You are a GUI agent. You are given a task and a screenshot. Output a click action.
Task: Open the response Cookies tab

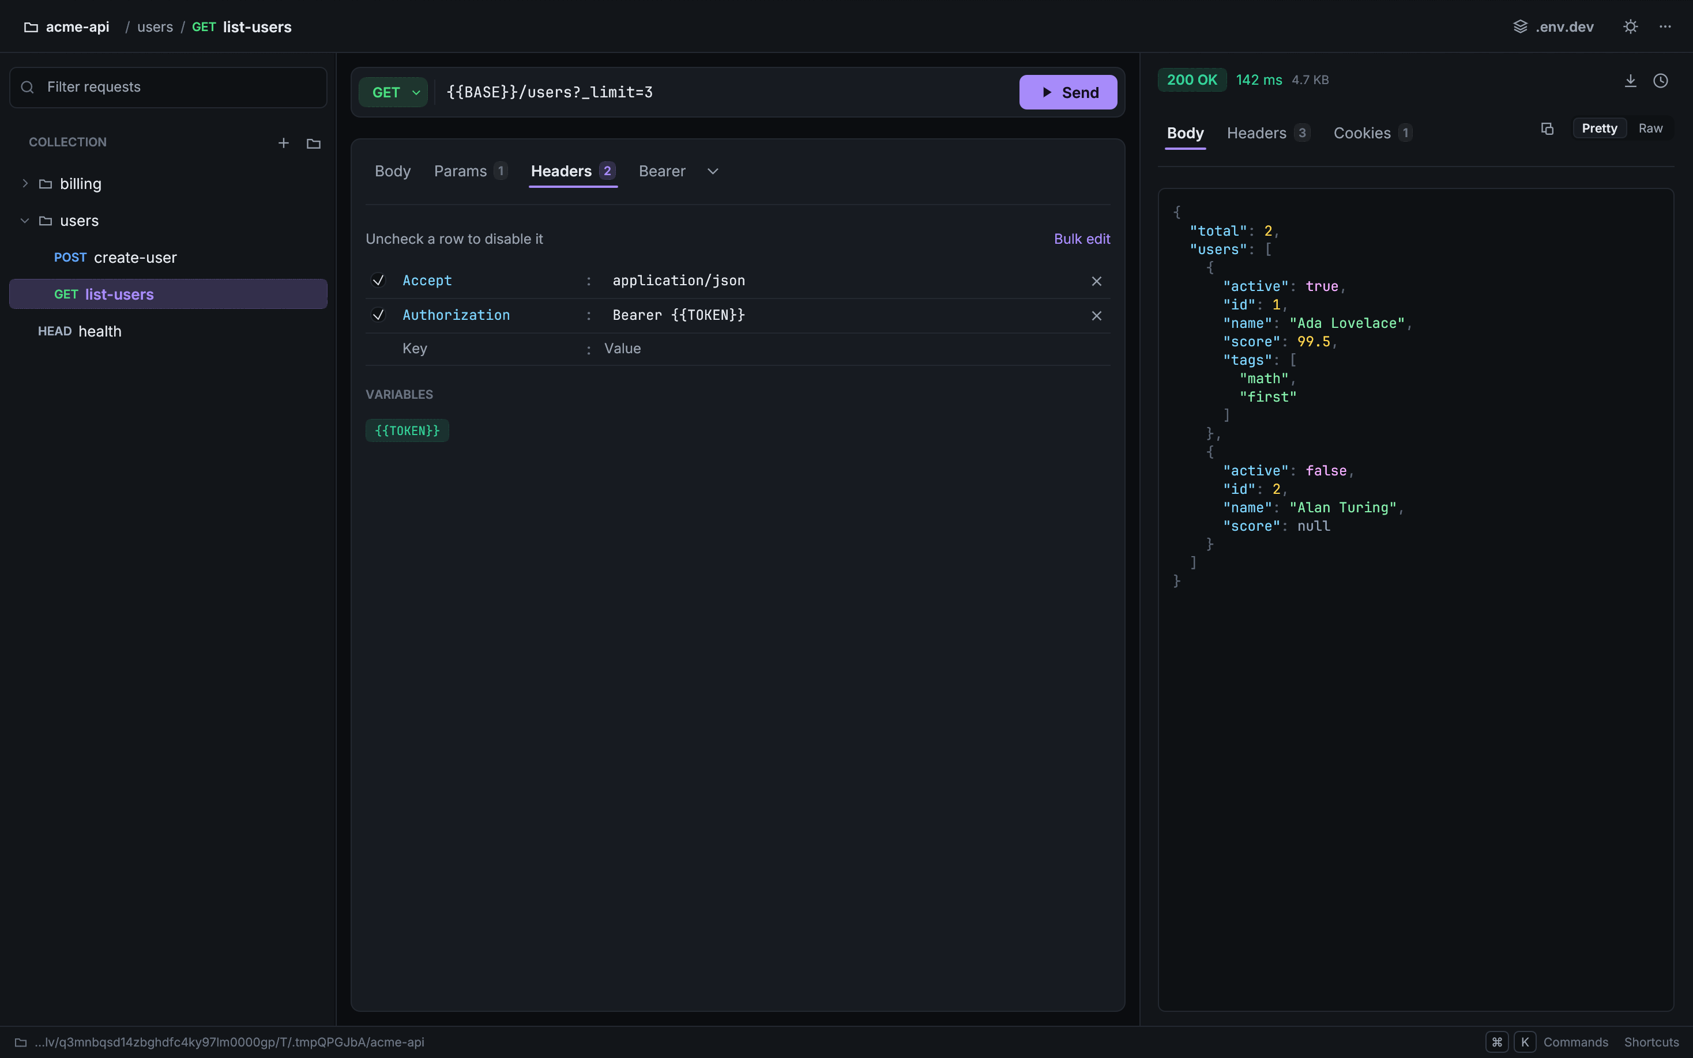[1372, 133]
